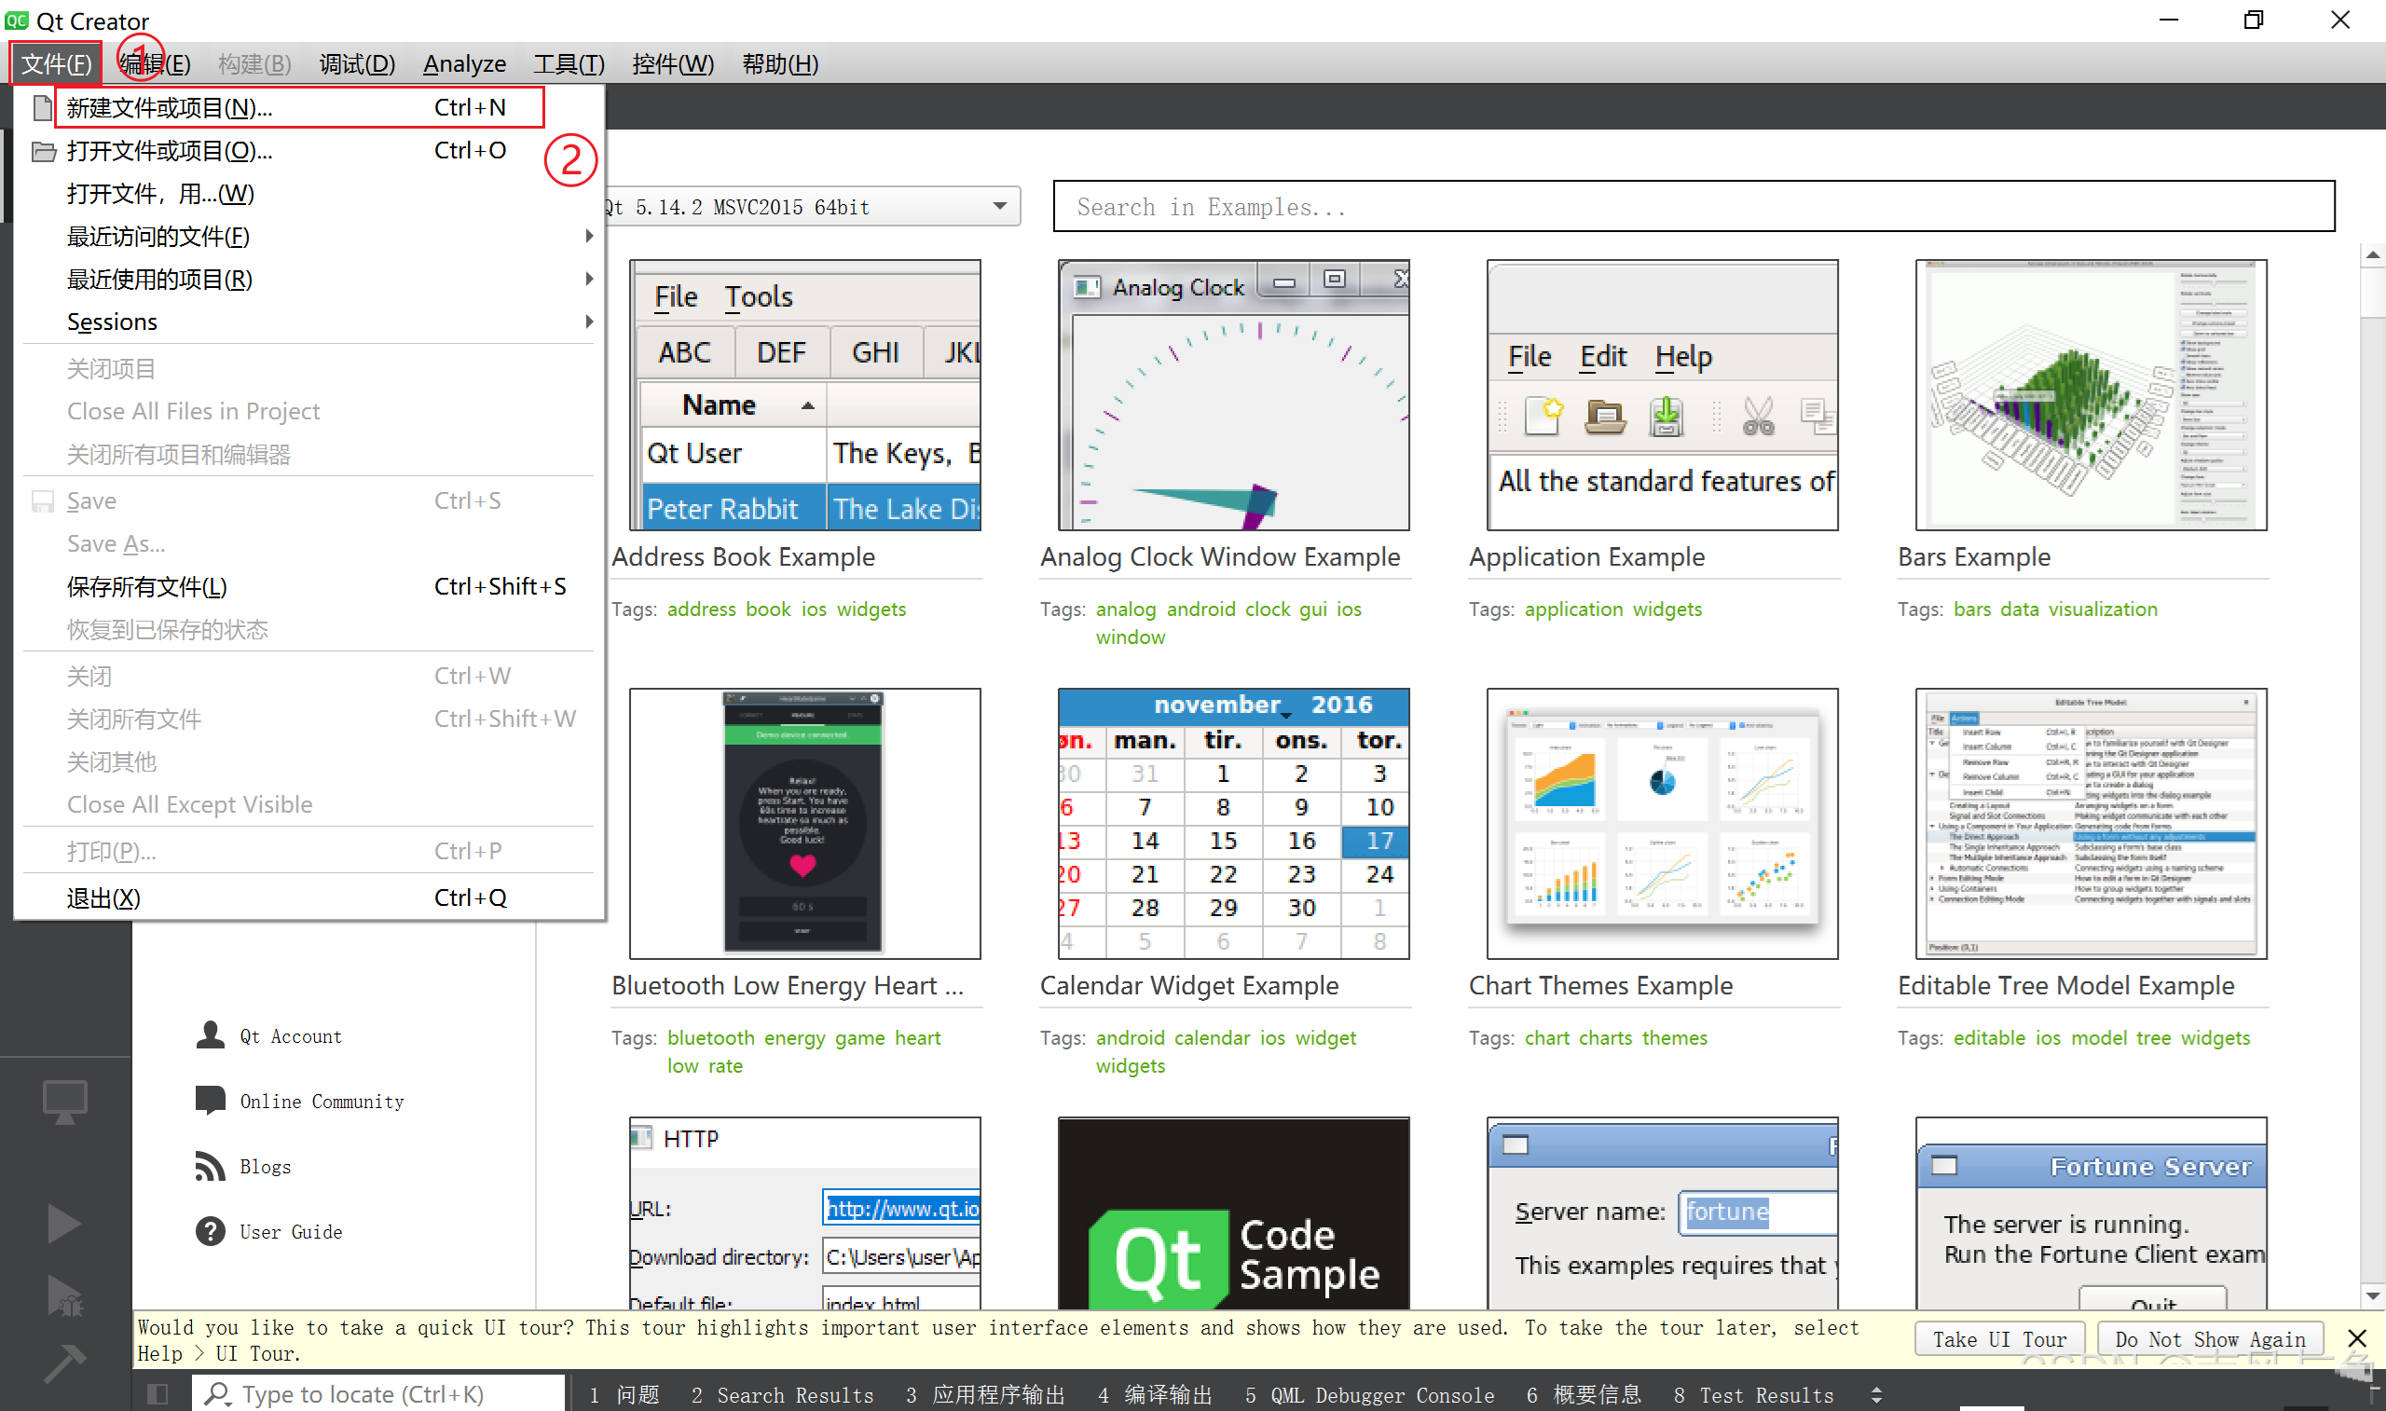Switch to the QML Debugger Console pane

(1370, 1395)
